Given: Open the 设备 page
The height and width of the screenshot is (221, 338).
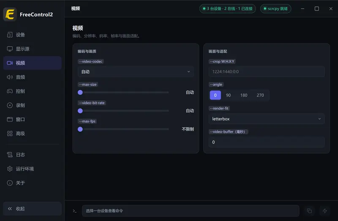Looking at the screenshot, I should pos(33,35).
